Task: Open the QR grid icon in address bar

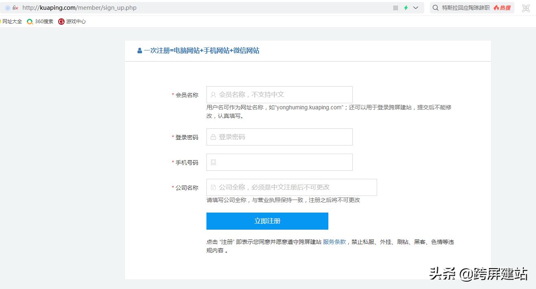Action: click(x=395, y=8)
